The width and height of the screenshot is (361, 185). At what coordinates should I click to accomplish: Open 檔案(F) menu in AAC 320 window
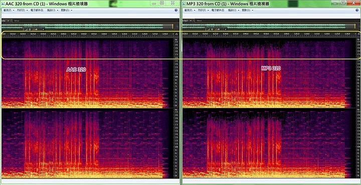(x=9, y=11)
